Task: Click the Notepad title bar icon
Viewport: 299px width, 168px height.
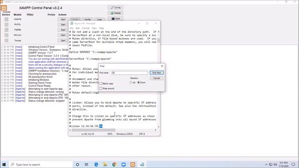Action: (x=71, y=23)
